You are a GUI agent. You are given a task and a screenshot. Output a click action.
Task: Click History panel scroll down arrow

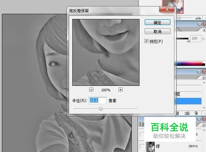[x=204, y=108]
